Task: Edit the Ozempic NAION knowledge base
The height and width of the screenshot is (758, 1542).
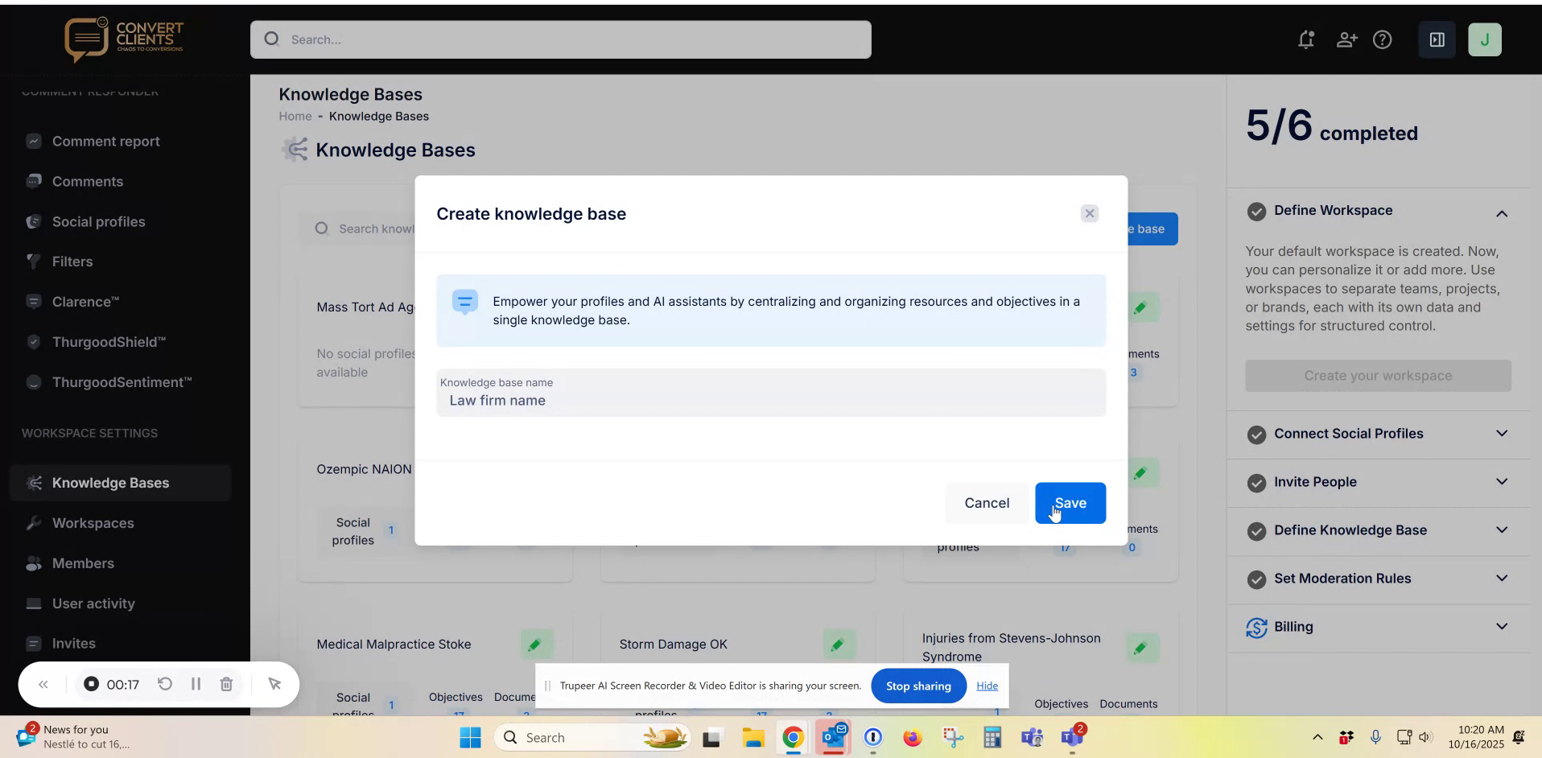Action: tap(1143, 473)
